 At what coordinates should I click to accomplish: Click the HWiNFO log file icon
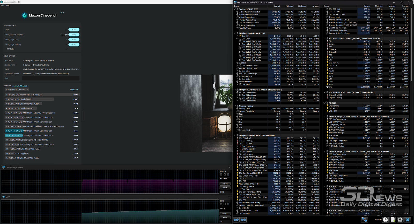point(393,220)
